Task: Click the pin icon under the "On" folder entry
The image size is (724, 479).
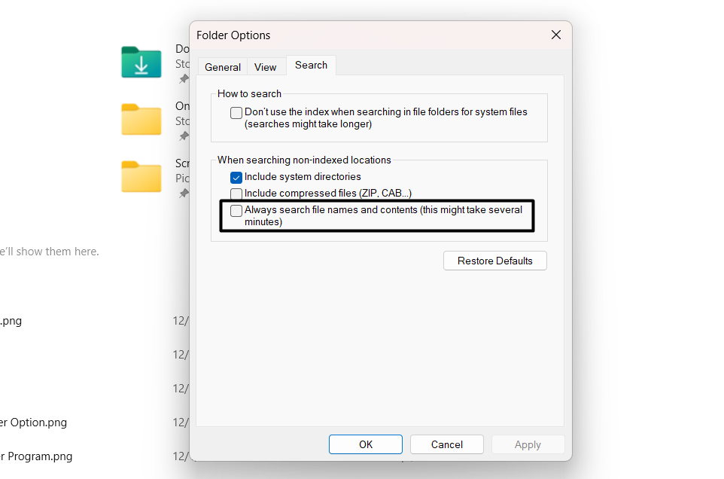Action: (183, 136)
